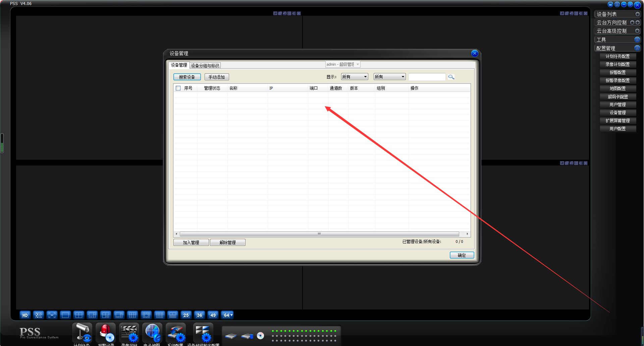The height and width of the screenshot is (346, 644).
Task: Expand the 设备列表 panel
Action: point(637,14)
